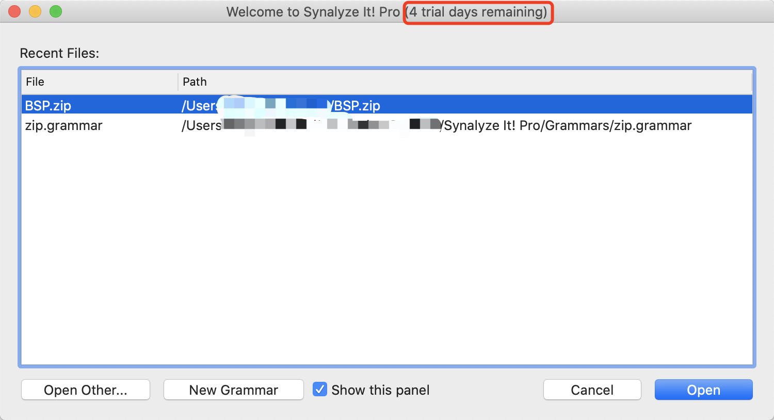Click divider between File and Path columns
The height and width of the screenshot is (420, 774).
pos(178,82)
